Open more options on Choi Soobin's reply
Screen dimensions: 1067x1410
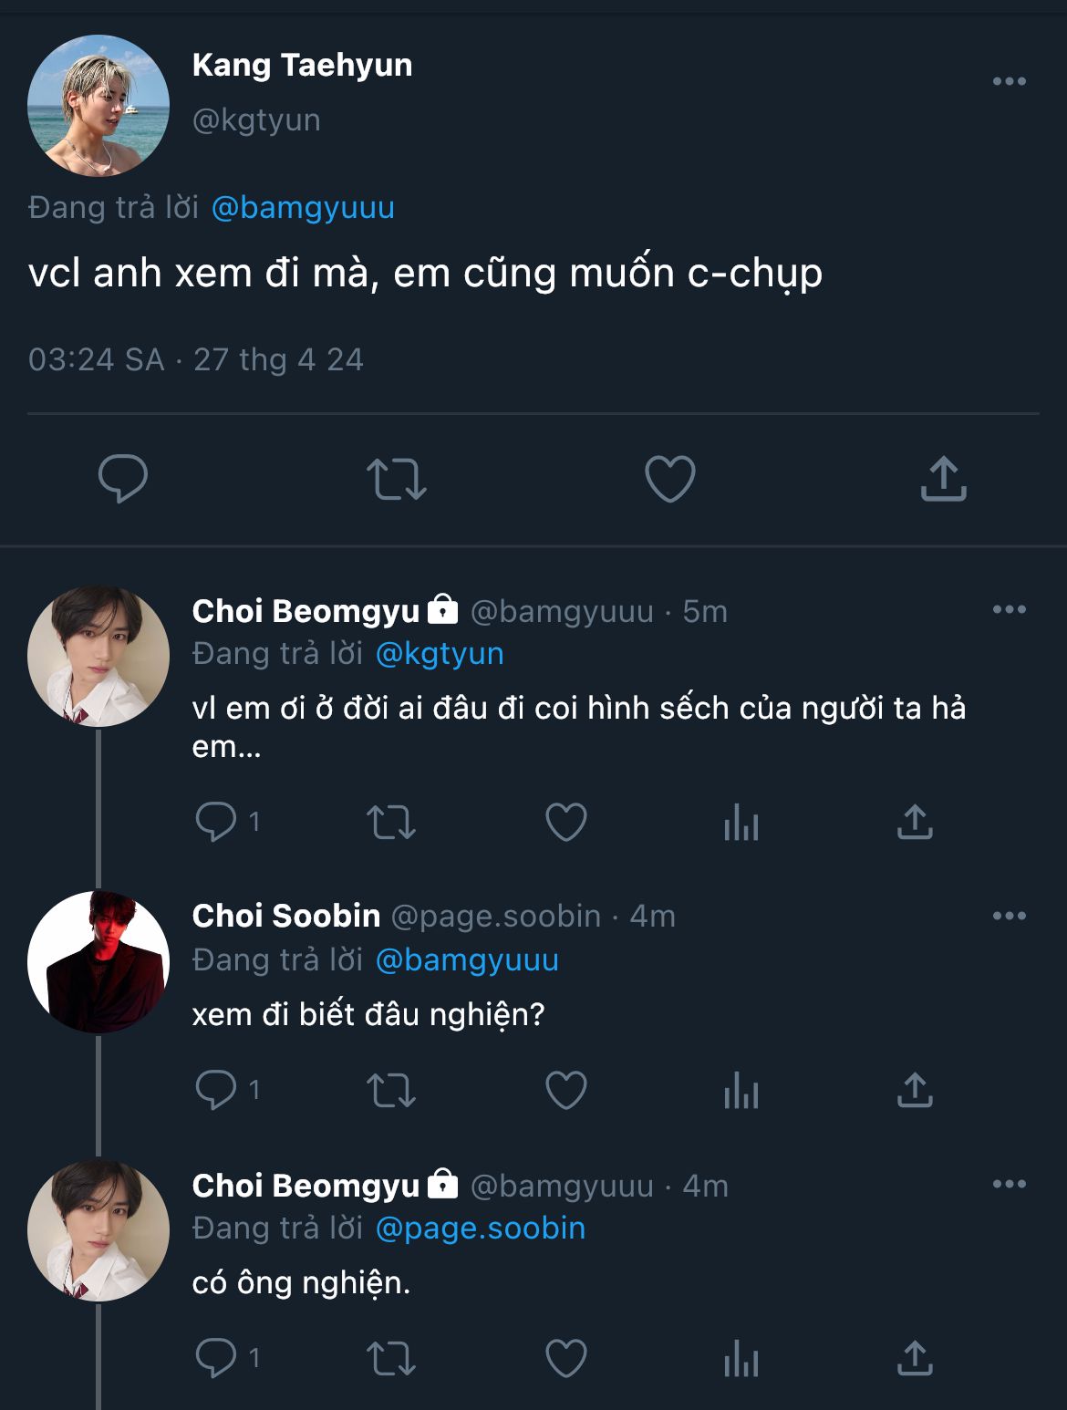(1010, 916)
